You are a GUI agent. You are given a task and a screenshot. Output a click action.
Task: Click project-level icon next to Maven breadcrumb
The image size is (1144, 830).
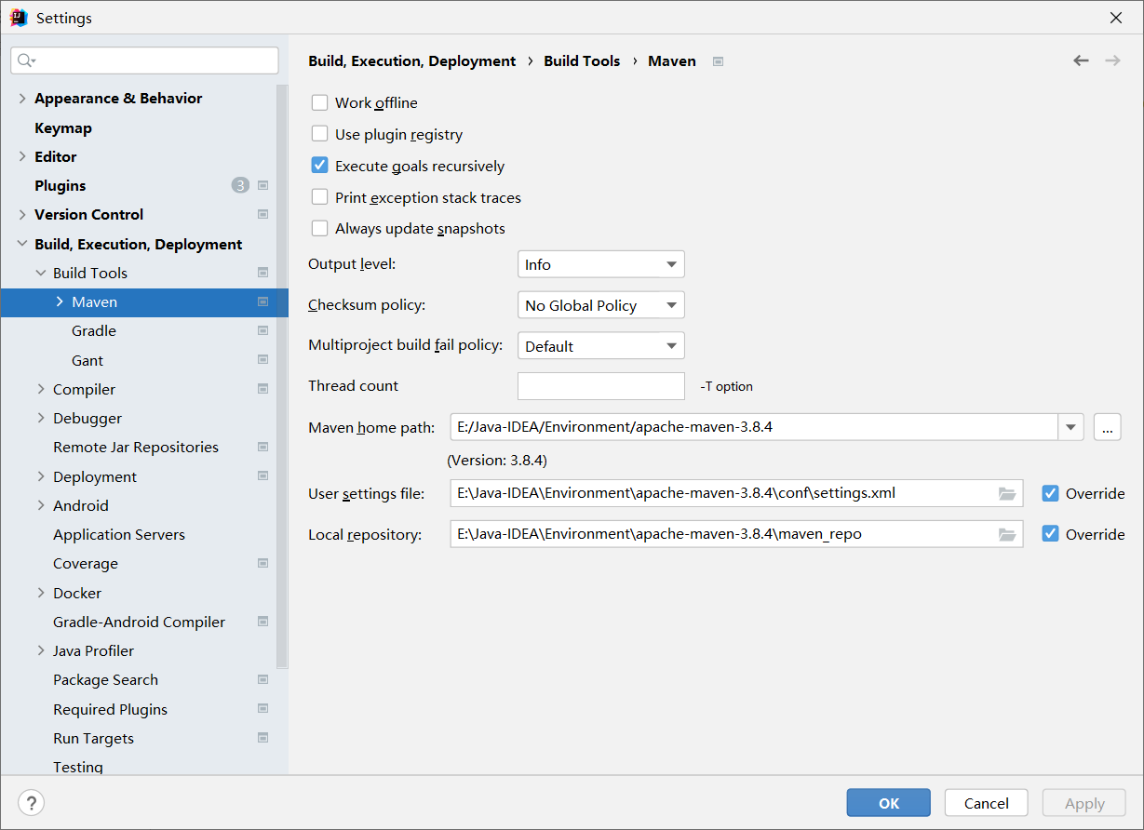(718, 61)
